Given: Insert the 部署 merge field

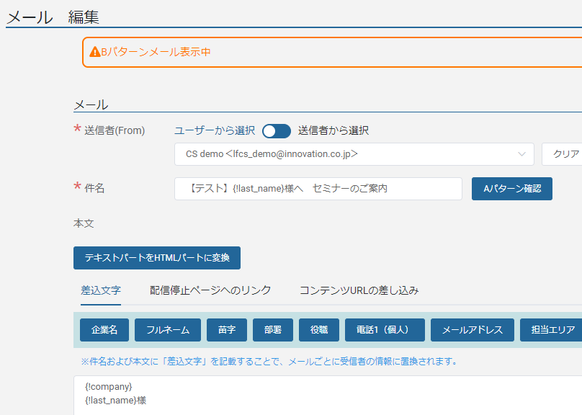Looking at the screenshot, I should pyautogui.click(x=272, y=330).
